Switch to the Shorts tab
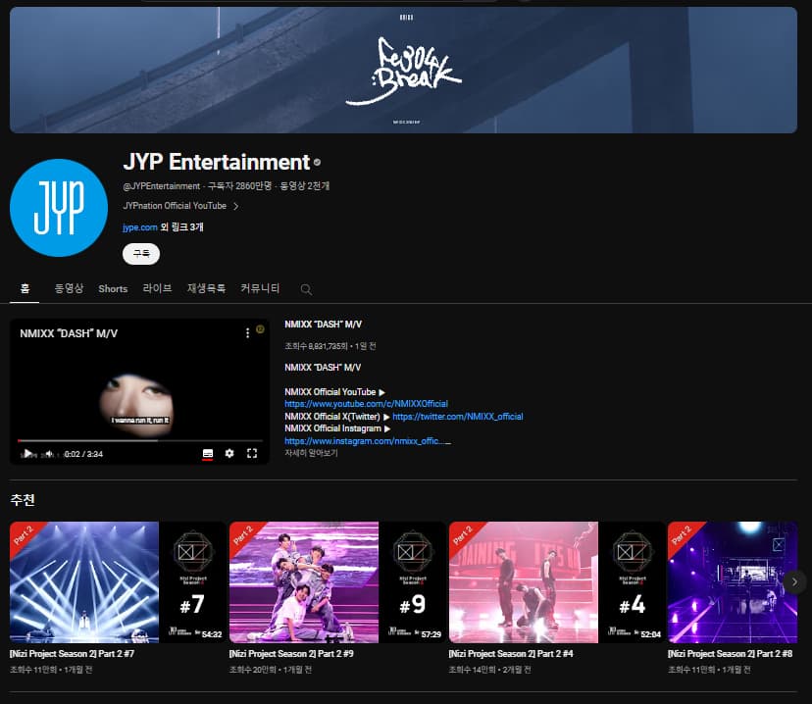812x704 pixels. click(112, 288)
